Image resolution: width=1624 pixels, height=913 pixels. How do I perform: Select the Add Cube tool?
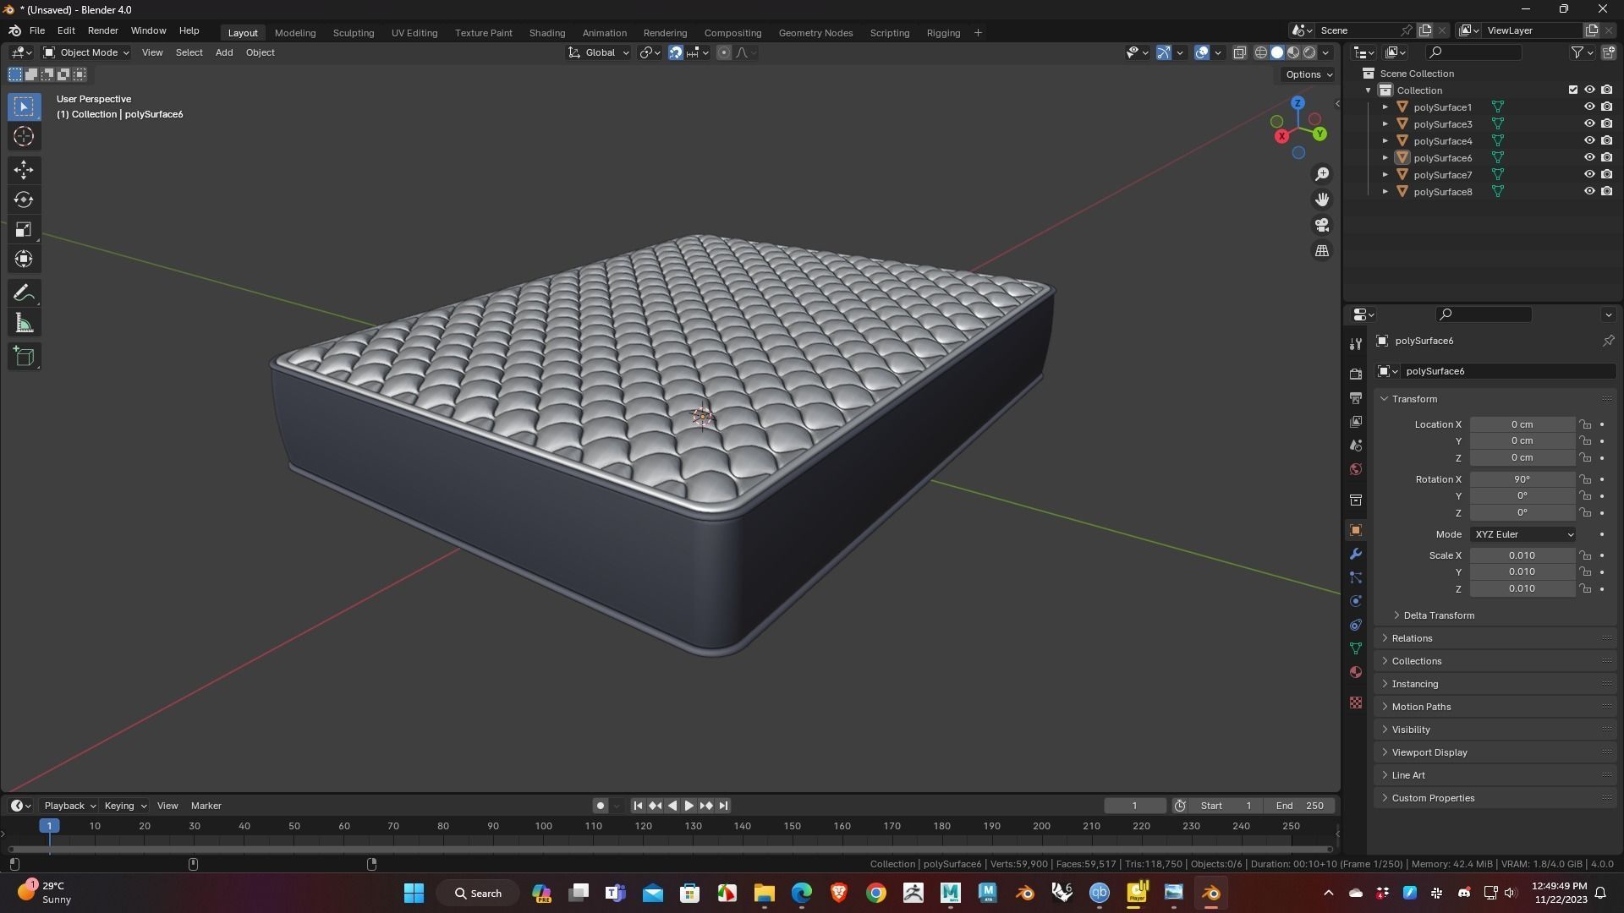[24, 357]
